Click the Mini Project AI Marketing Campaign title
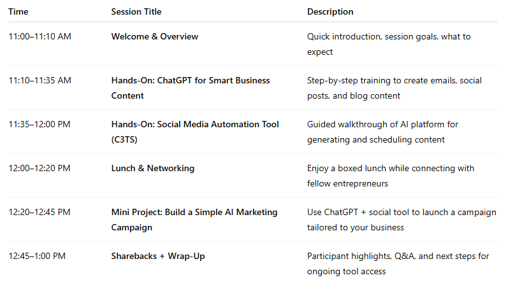The width and height of the screenshot is (508, 294). pyautogui.click(x=194, y=220)
